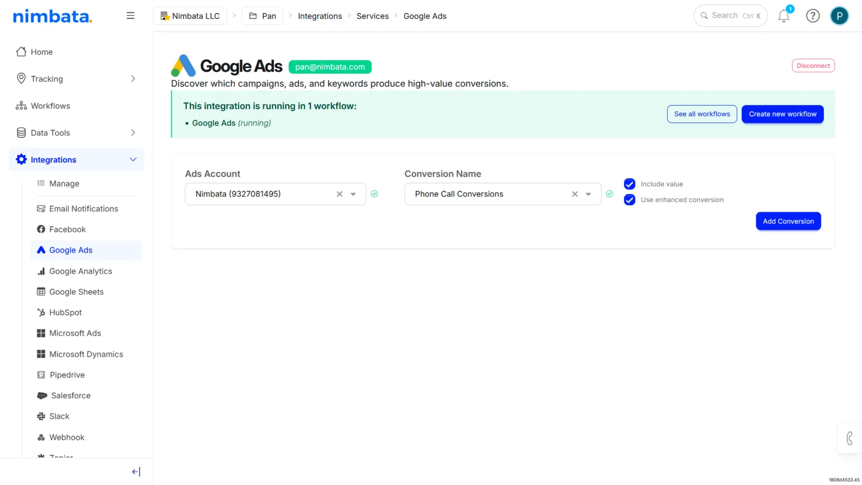
Task: Open Salesforce integration
Action: [x=86, y=396]
